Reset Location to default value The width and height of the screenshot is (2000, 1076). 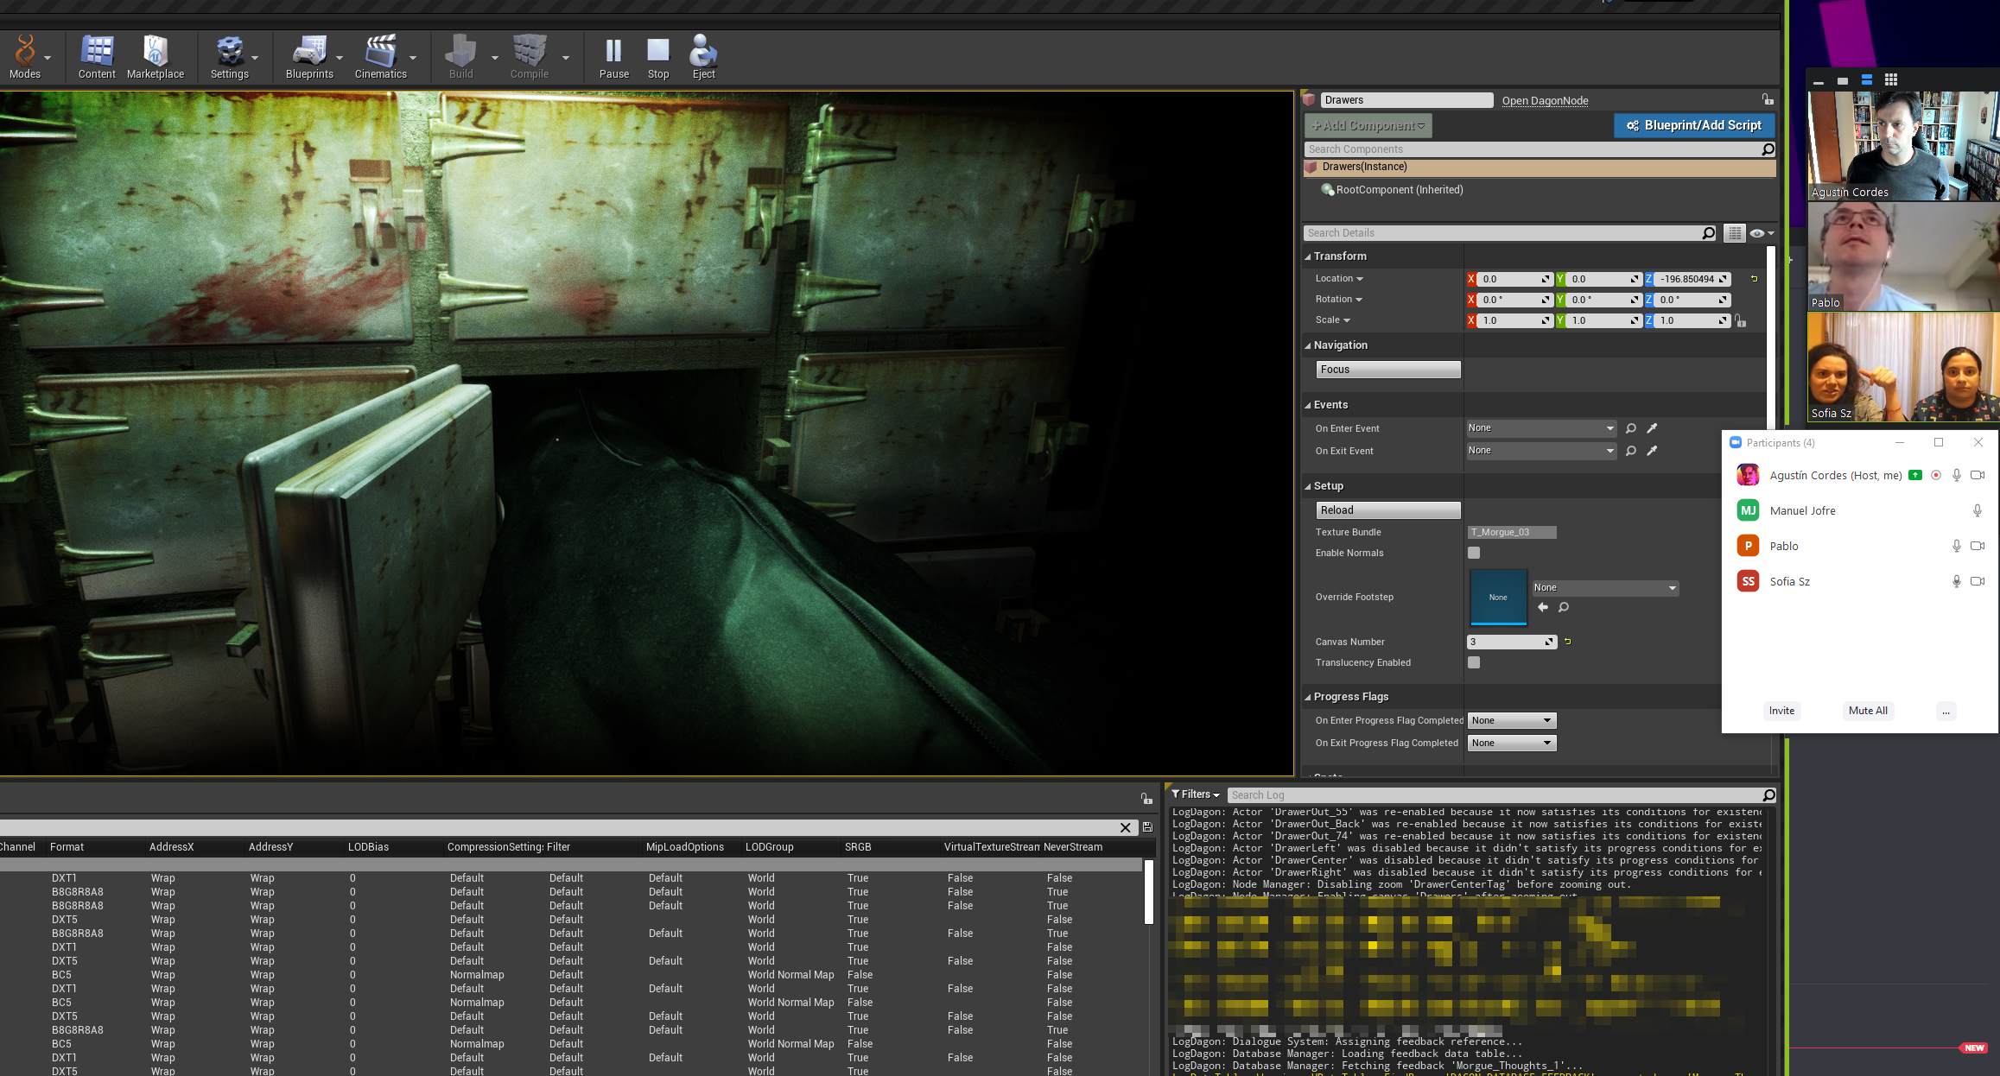(1754, 279)
